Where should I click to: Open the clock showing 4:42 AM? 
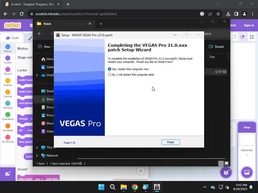tap(240, 187)
